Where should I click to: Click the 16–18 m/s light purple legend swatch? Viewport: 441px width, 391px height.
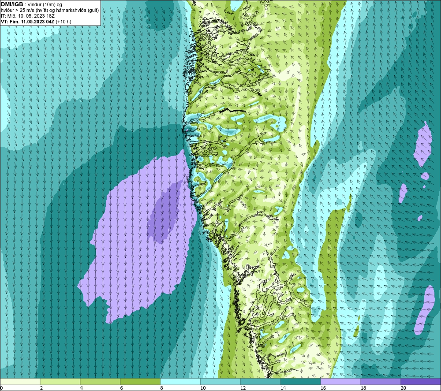(340, 381)
